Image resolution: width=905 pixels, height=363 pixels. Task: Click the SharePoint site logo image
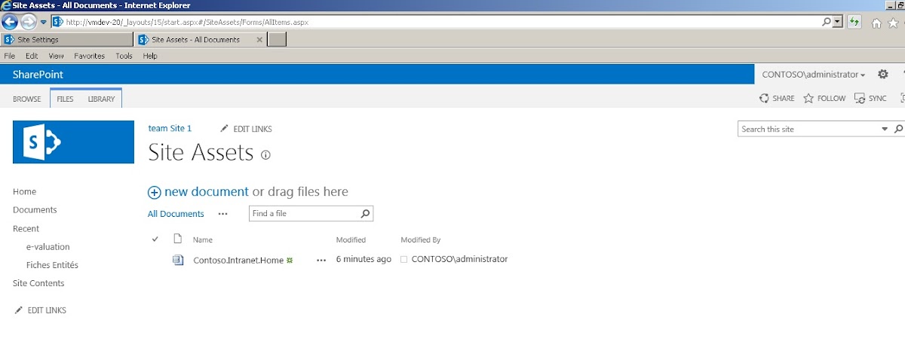coord(73,142)
